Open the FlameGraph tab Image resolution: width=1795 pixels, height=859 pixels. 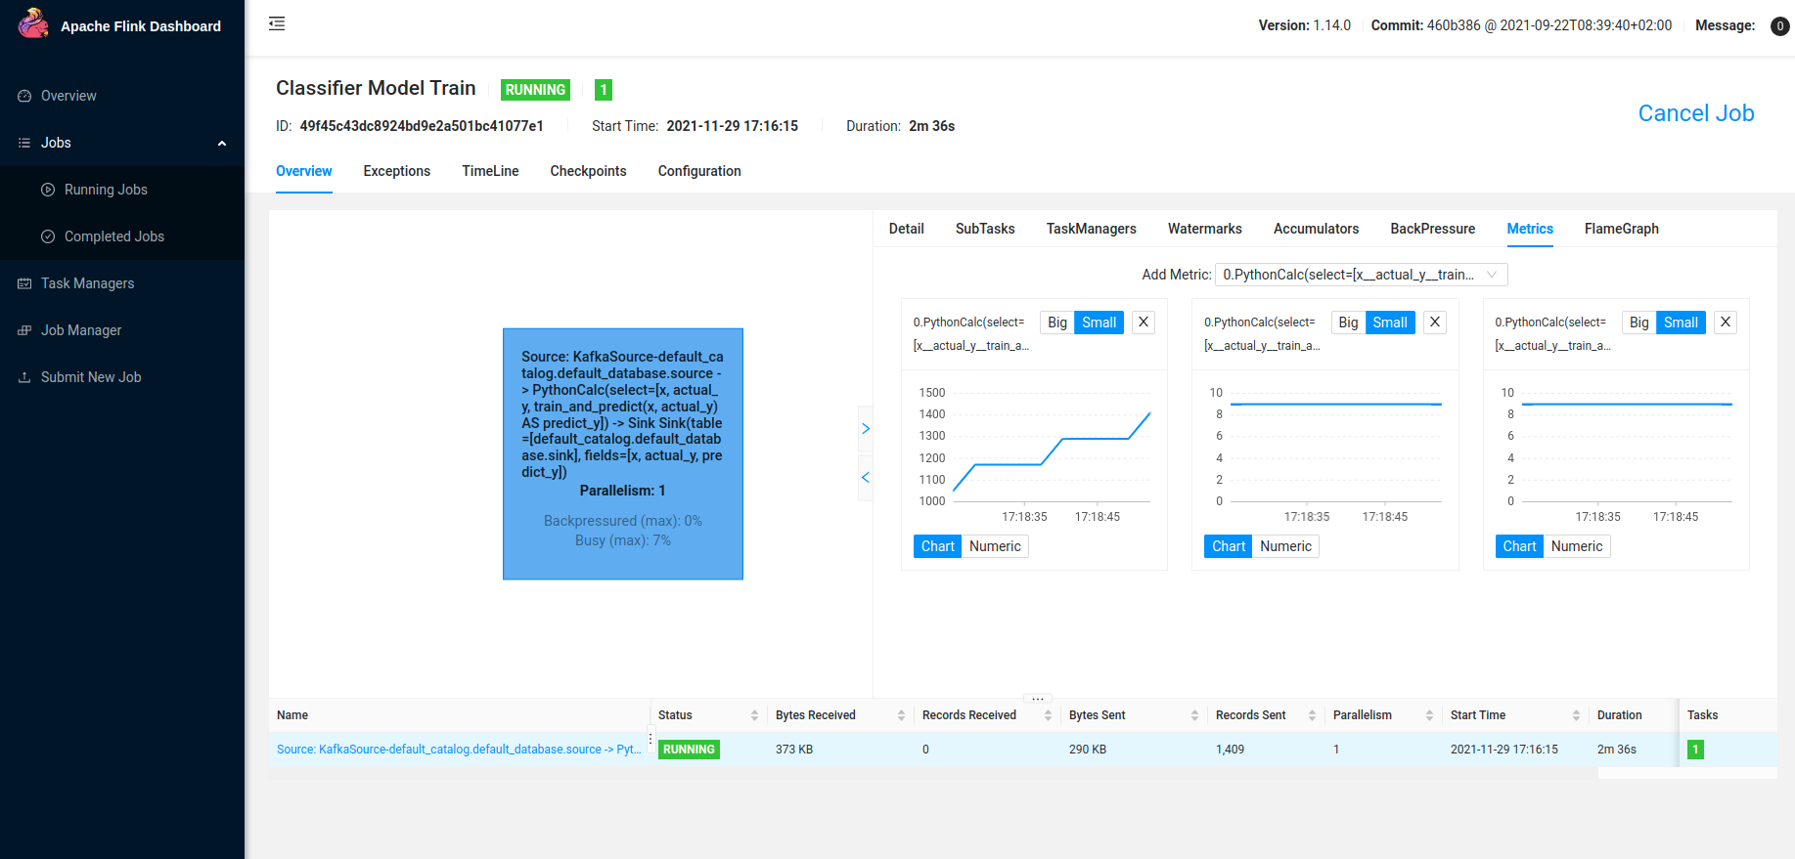point(1622,229)
